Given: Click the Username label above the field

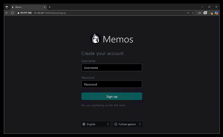Looking at the screenshot, I should click(88, 61).
